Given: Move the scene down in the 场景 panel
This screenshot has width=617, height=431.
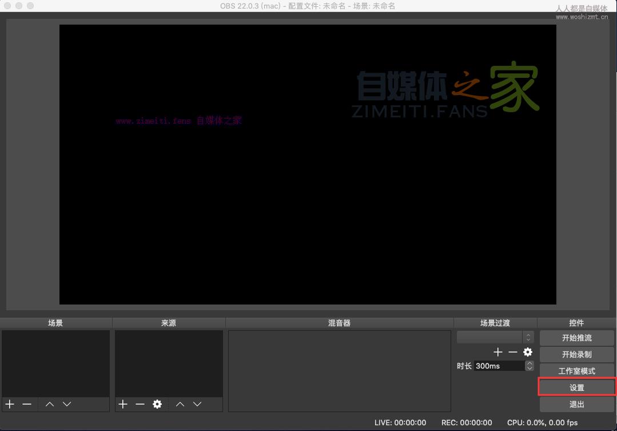Looking at the screenshot, I should coord(67,404).
